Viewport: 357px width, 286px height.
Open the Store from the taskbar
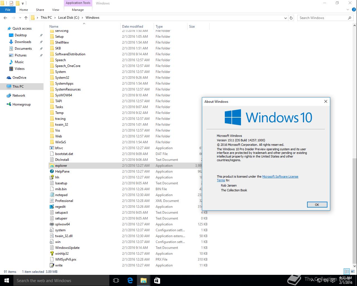tap(157, 280)
